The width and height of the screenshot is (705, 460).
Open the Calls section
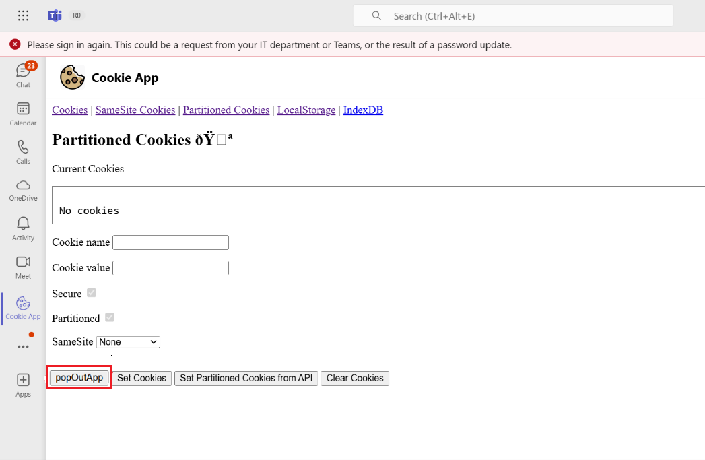click(x=23, y=151)
